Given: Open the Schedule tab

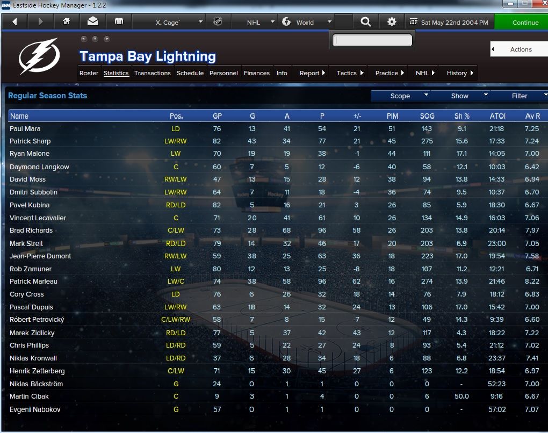Looking at the screenshot, I should pos(190,73).
